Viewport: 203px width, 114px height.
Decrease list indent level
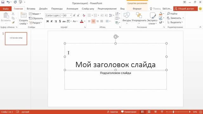[102, 16]
